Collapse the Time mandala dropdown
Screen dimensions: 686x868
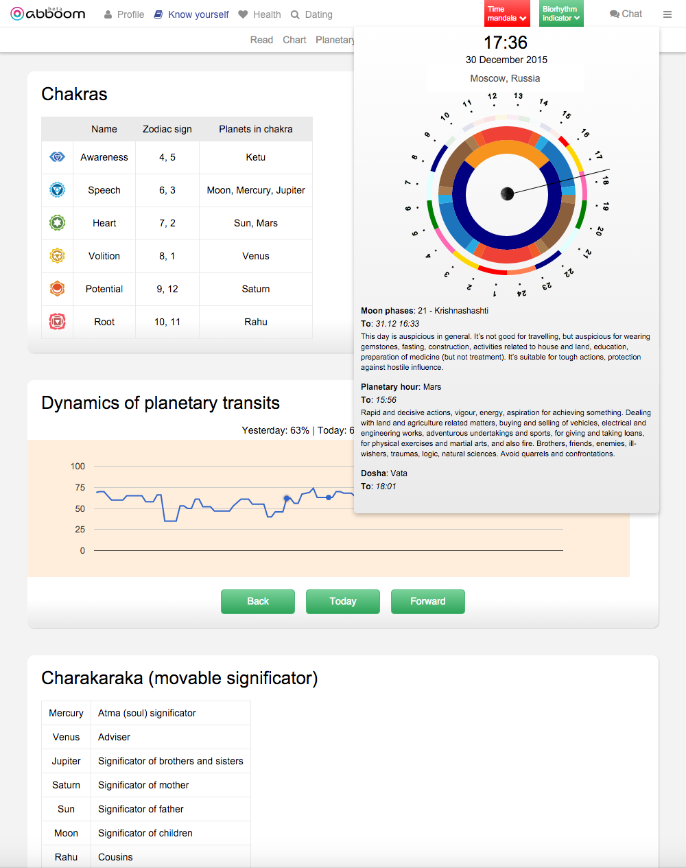507,14
